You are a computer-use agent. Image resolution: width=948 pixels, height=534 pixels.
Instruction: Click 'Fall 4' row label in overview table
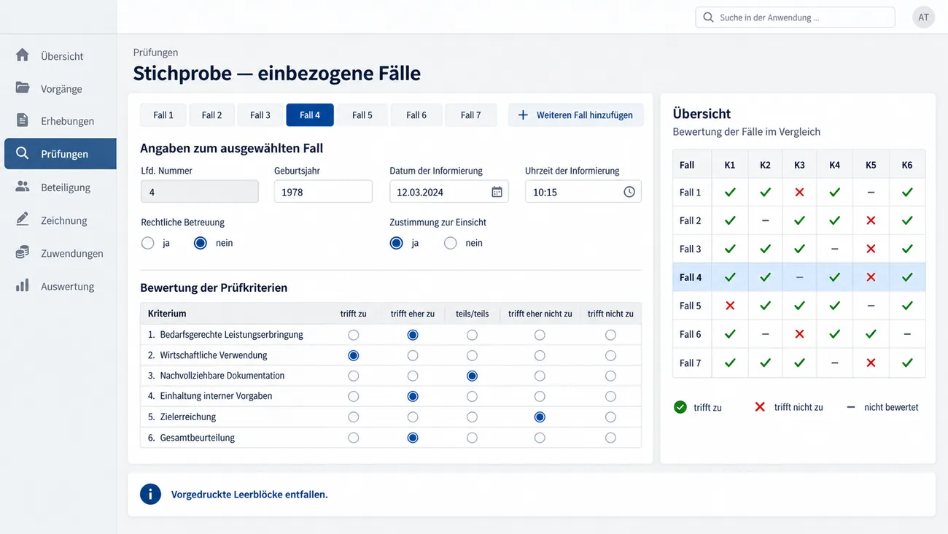coord(691,277)
